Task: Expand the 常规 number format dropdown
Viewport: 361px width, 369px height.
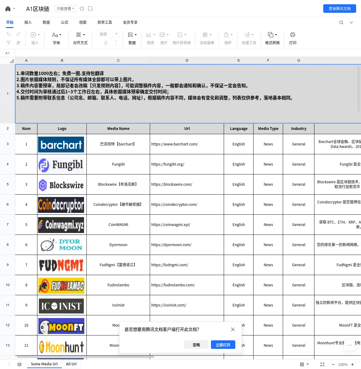Action: pos(108,34)
